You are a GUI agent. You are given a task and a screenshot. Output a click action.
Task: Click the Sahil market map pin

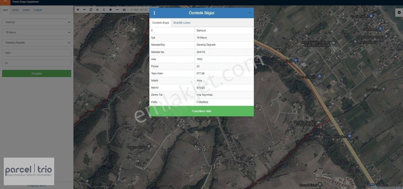tap(371, 16)
